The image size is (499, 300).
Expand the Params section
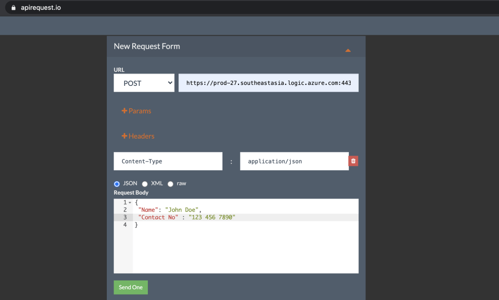pos(137,111)
